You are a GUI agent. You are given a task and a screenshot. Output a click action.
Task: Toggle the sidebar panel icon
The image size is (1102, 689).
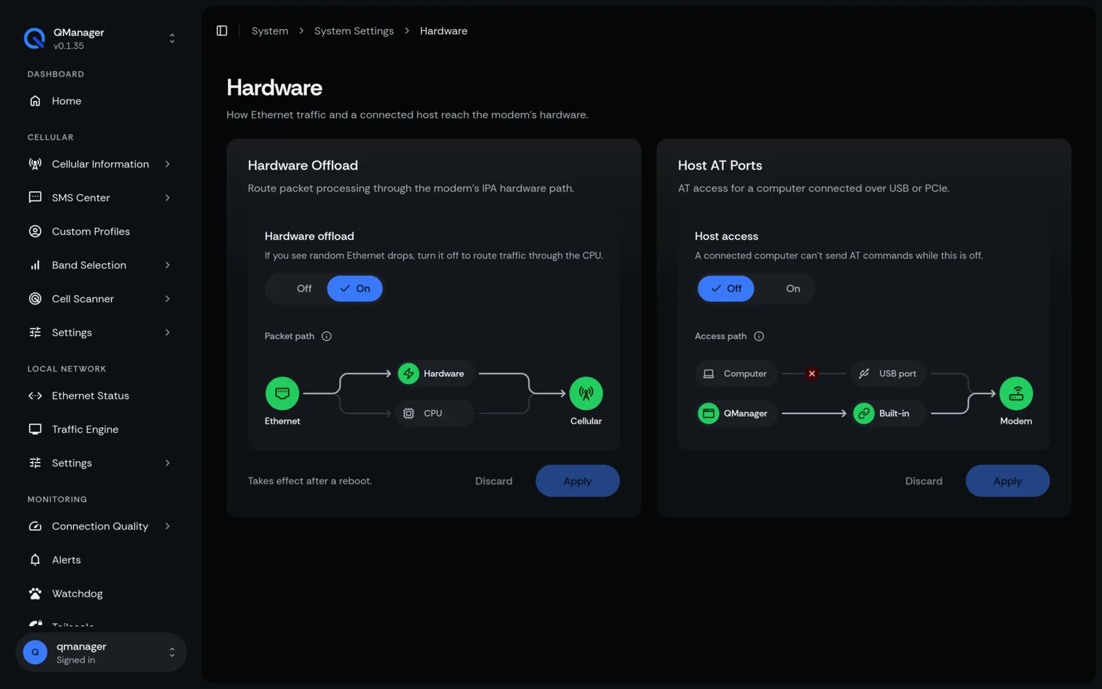coord(222,31)
